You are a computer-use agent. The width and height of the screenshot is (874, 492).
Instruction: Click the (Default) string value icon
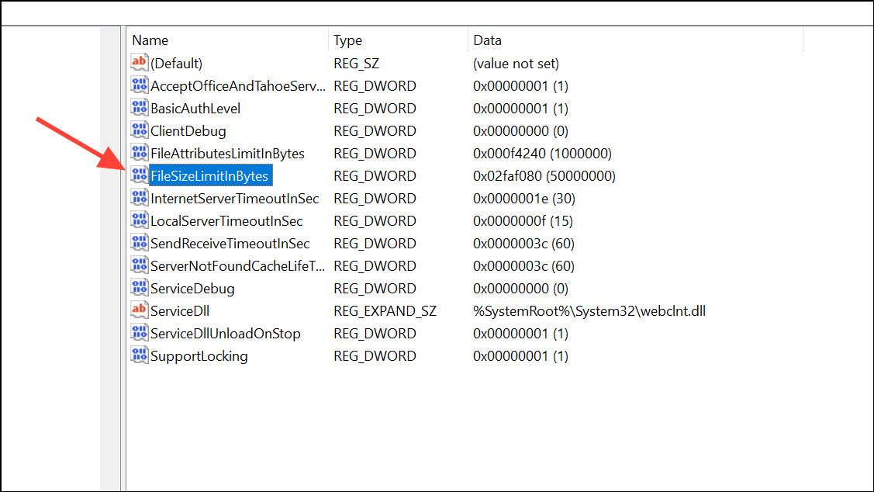click(140, 64)
